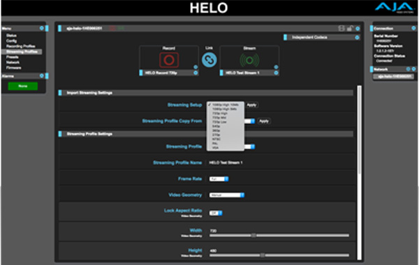Click the circle icon on Alarms panel
Image resolution: width=419 pixels, height=265 pixels.
tap(42, 76)
